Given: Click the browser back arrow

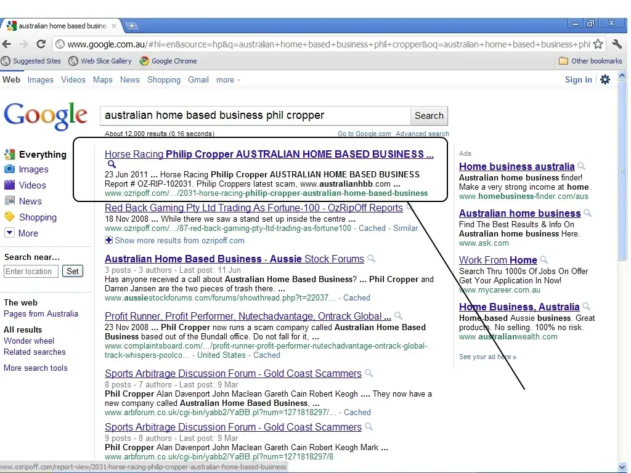Looking at the screenshot, I should tap(7, 44).
